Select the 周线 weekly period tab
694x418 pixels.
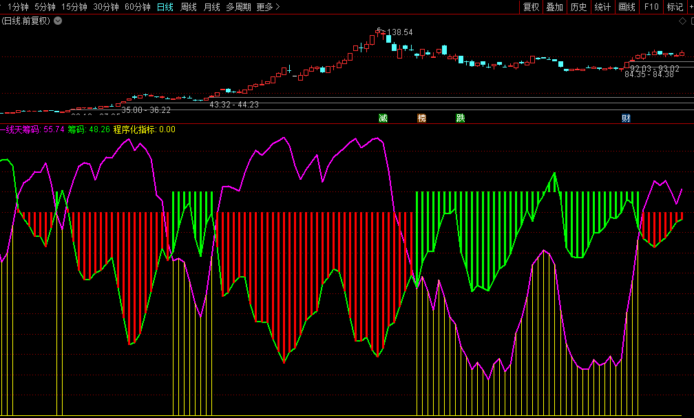point(188,7)
